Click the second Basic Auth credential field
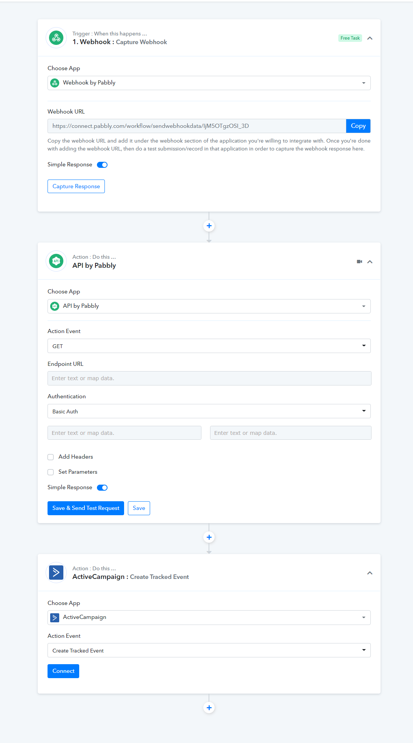The height and width of the screenshot is (743, 413). point(291,433)
